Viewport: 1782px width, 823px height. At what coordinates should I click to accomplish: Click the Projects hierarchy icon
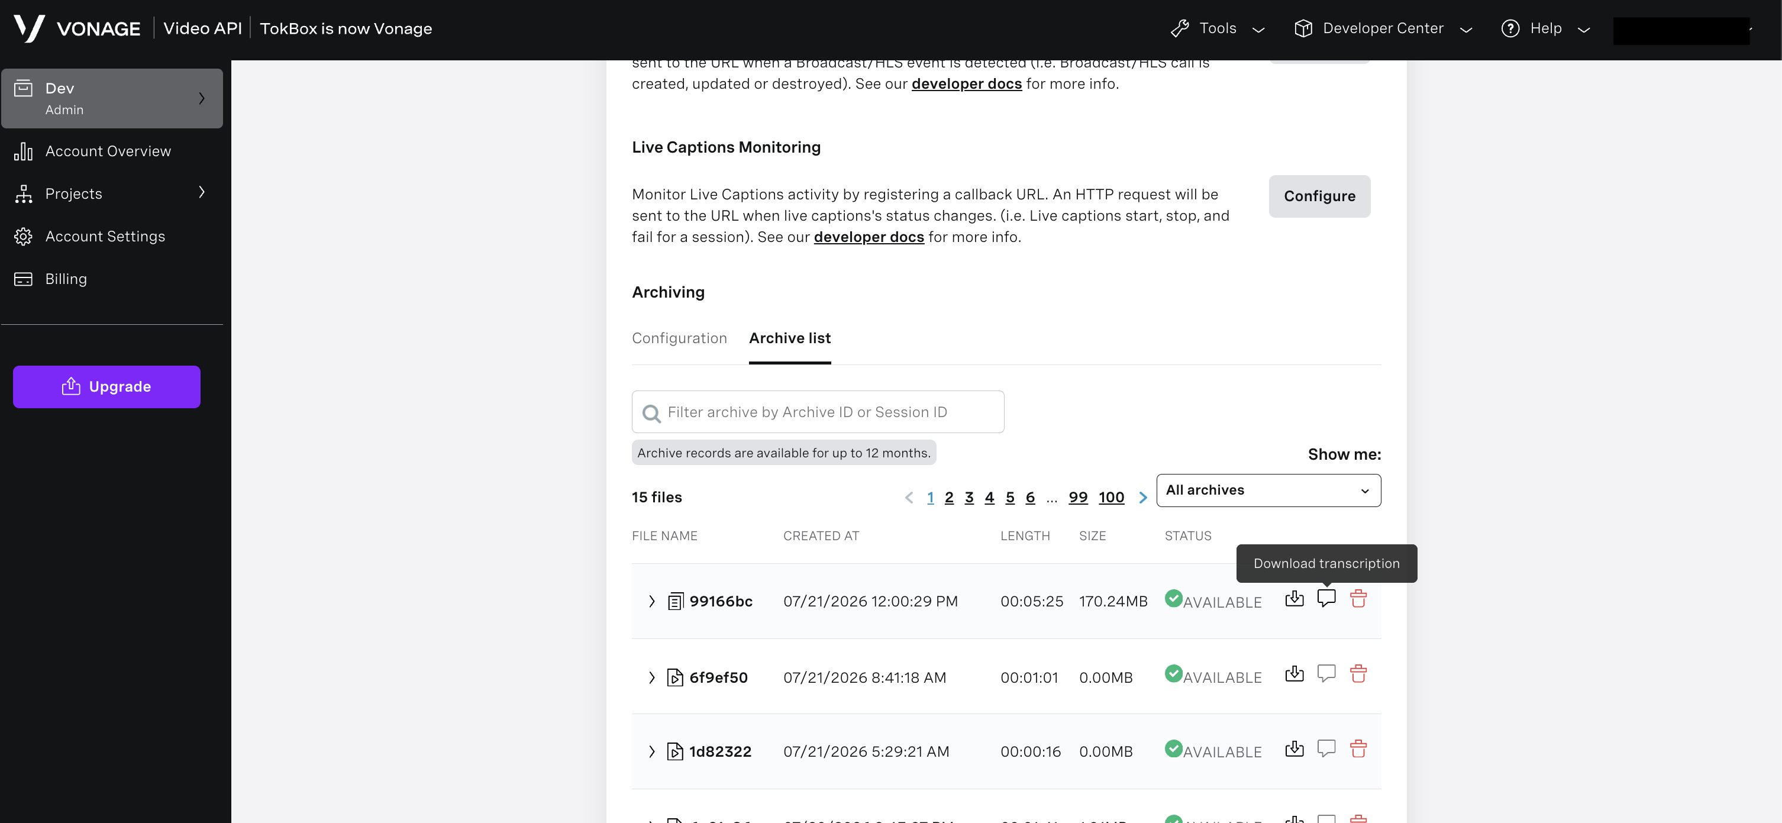click(x=24, y=193)
